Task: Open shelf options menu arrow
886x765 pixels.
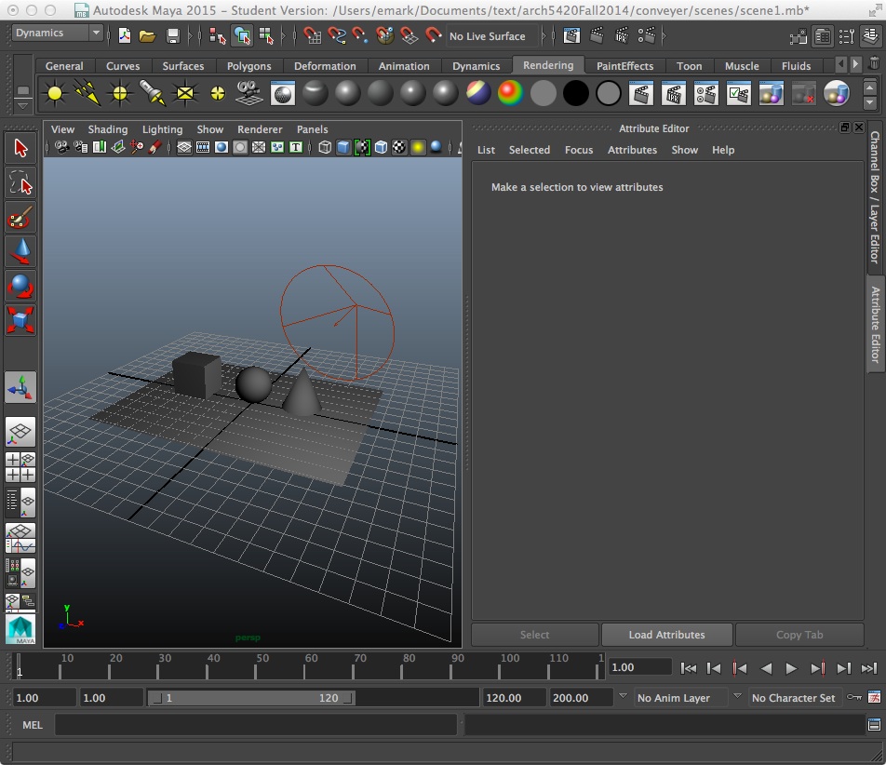Action: [x=22, y=105]
